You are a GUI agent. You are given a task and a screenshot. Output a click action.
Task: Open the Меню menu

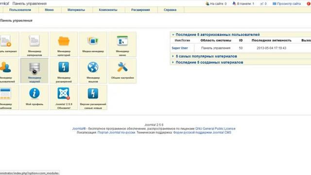pos(49,10)
